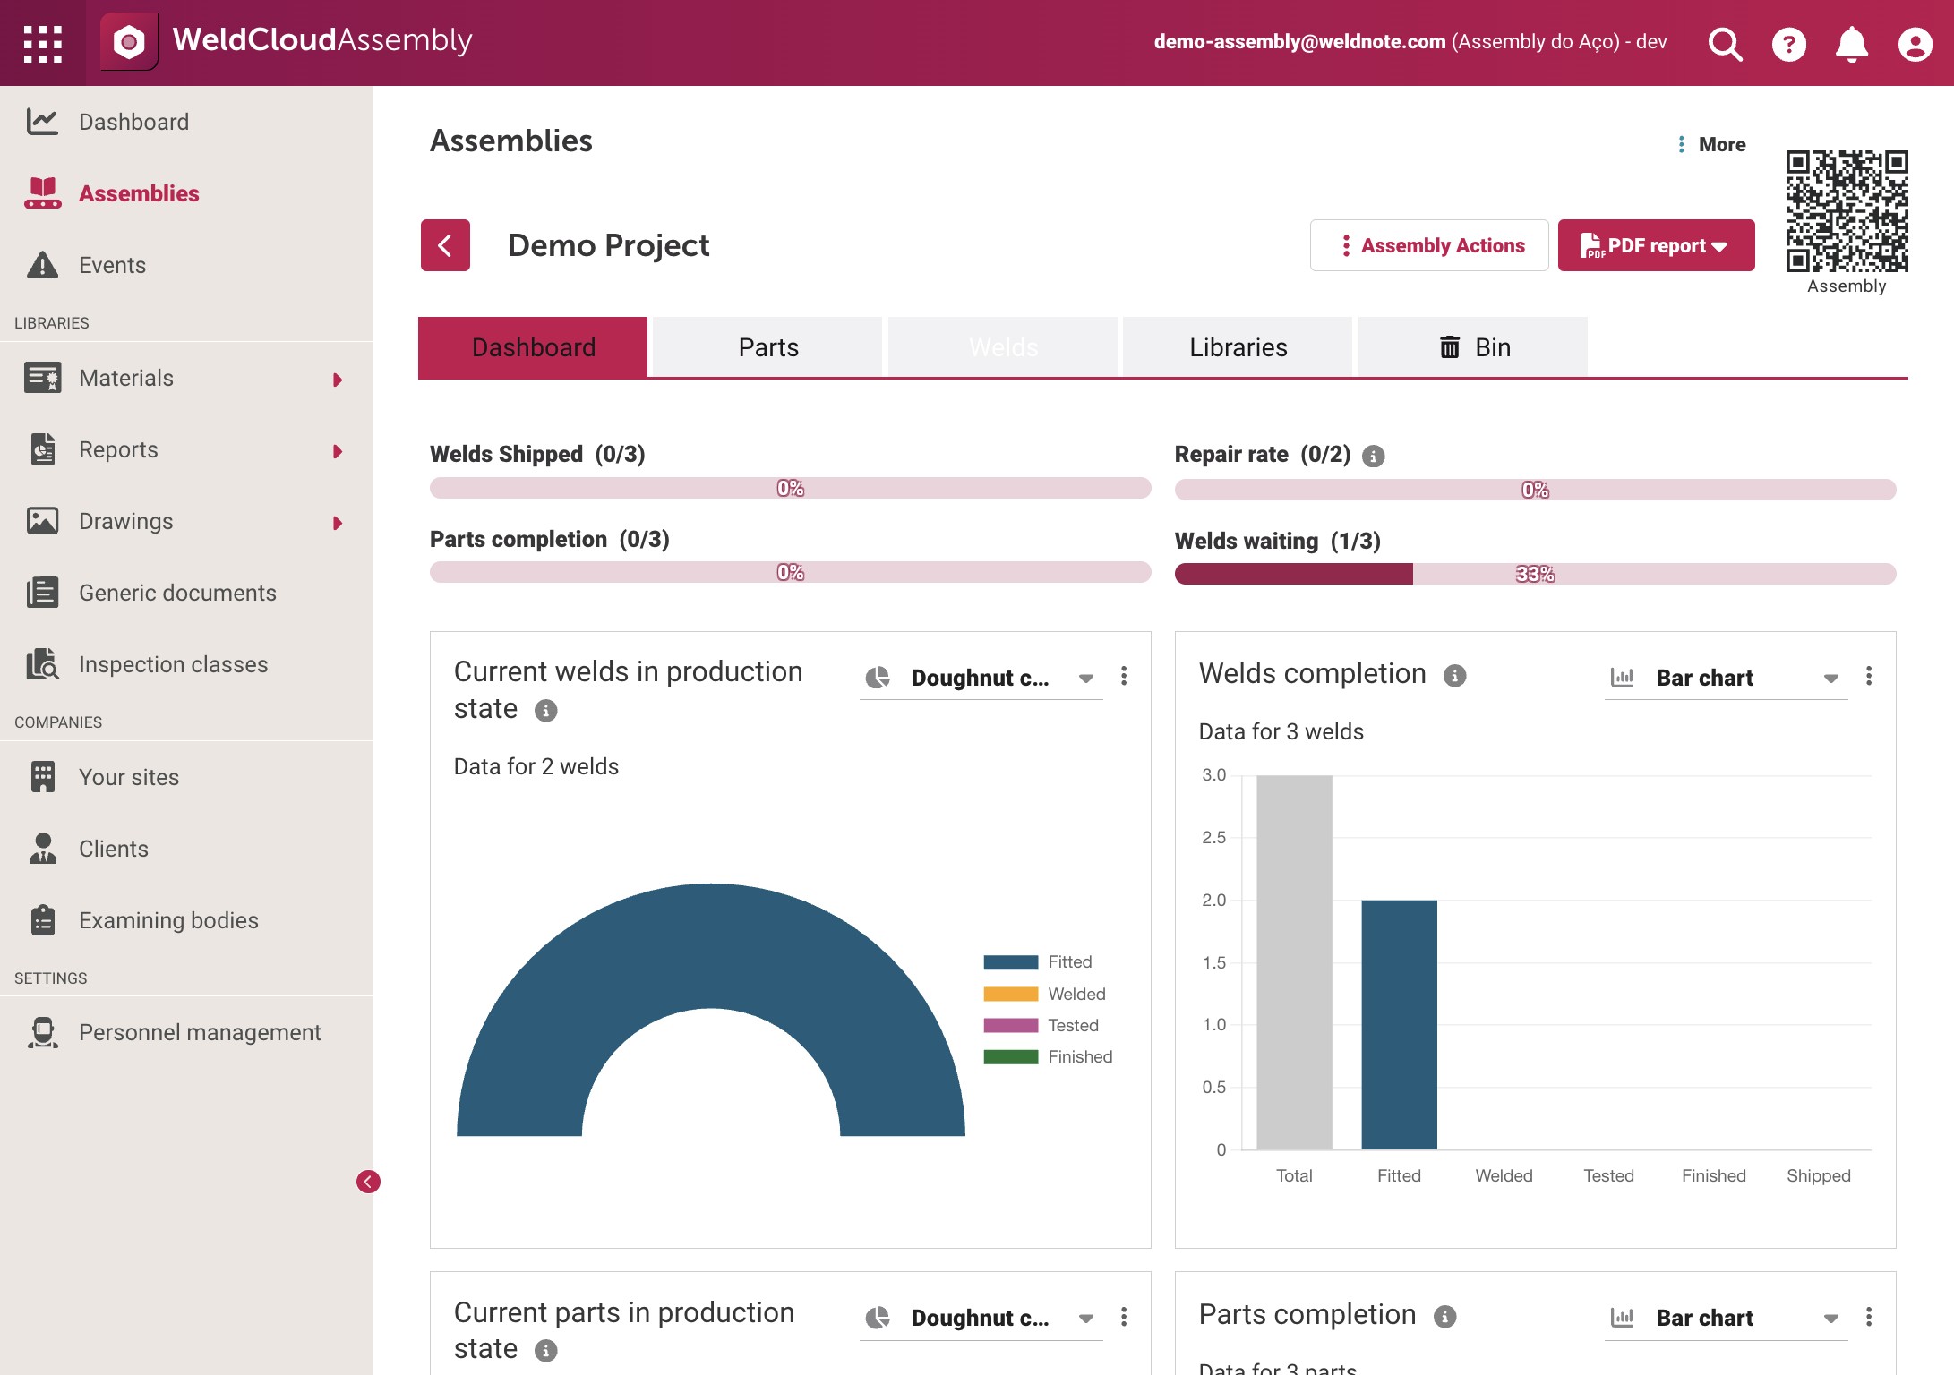
Task: Open the PDF report dropdown
Action: click(x=1656, y=245)
